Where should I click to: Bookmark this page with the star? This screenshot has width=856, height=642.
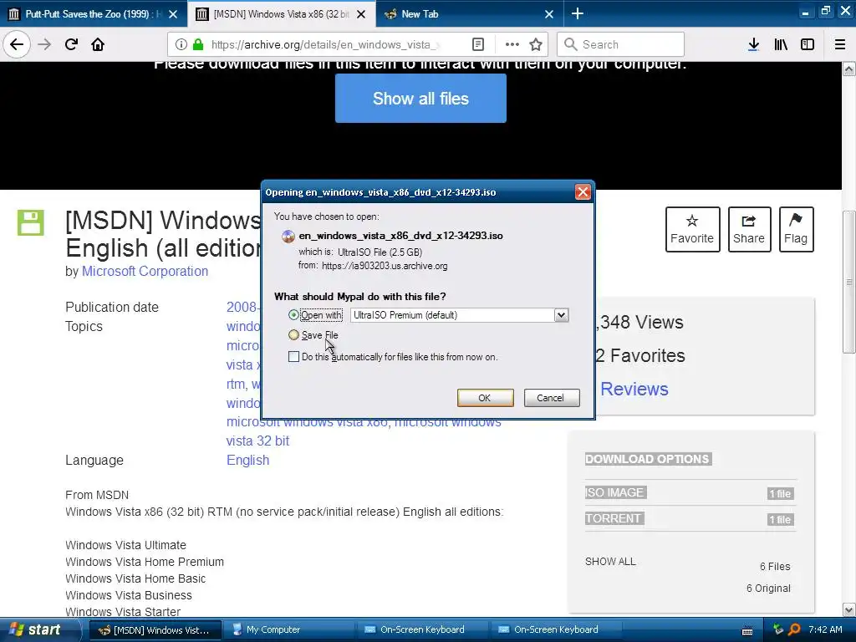[x=536, y=44]
